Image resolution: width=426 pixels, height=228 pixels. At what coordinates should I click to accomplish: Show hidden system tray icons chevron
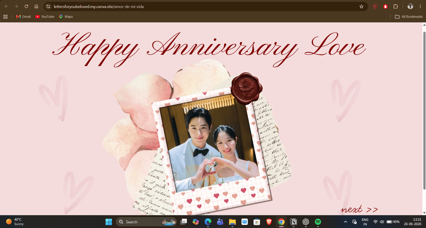345,222
